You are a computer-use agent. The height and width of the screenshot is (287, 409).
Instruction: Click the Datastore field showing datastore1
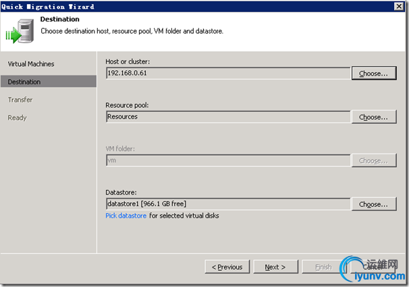coord(228,204)
